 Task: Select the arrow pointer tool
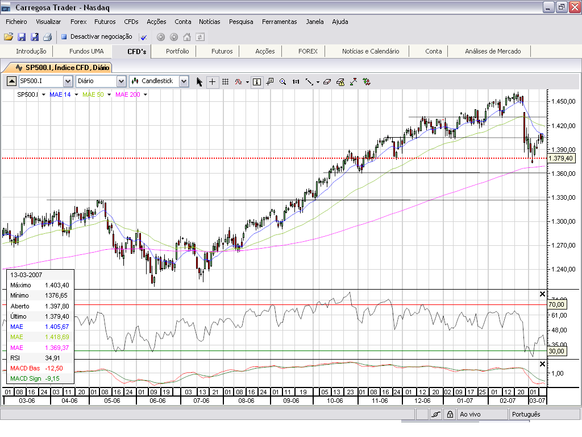(199, 81)
